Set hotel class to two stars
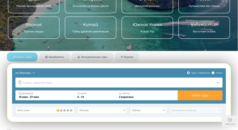Screen dimensions: 238x130 coord(61,110)
